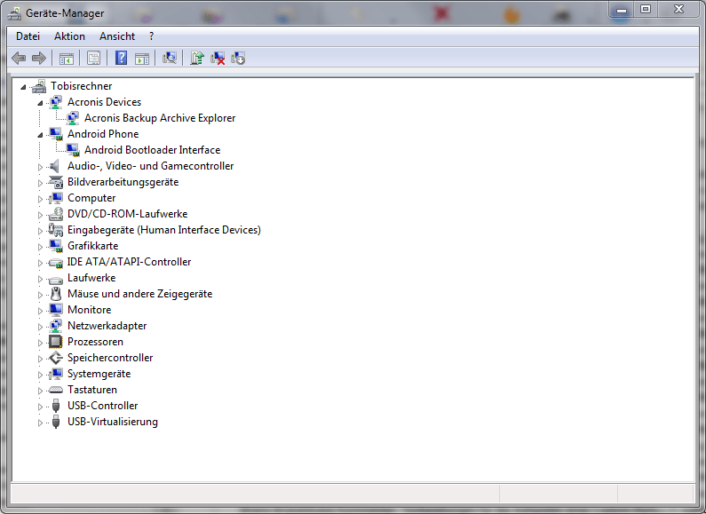Screen dimensions: 706x514
Task: Open the Aktion menu
Action: pyautogui.click(x=69, y=36)
